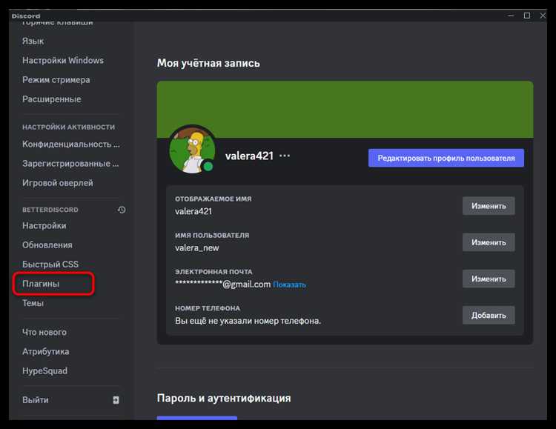Click the valera421 display name value

pos(193,211)
